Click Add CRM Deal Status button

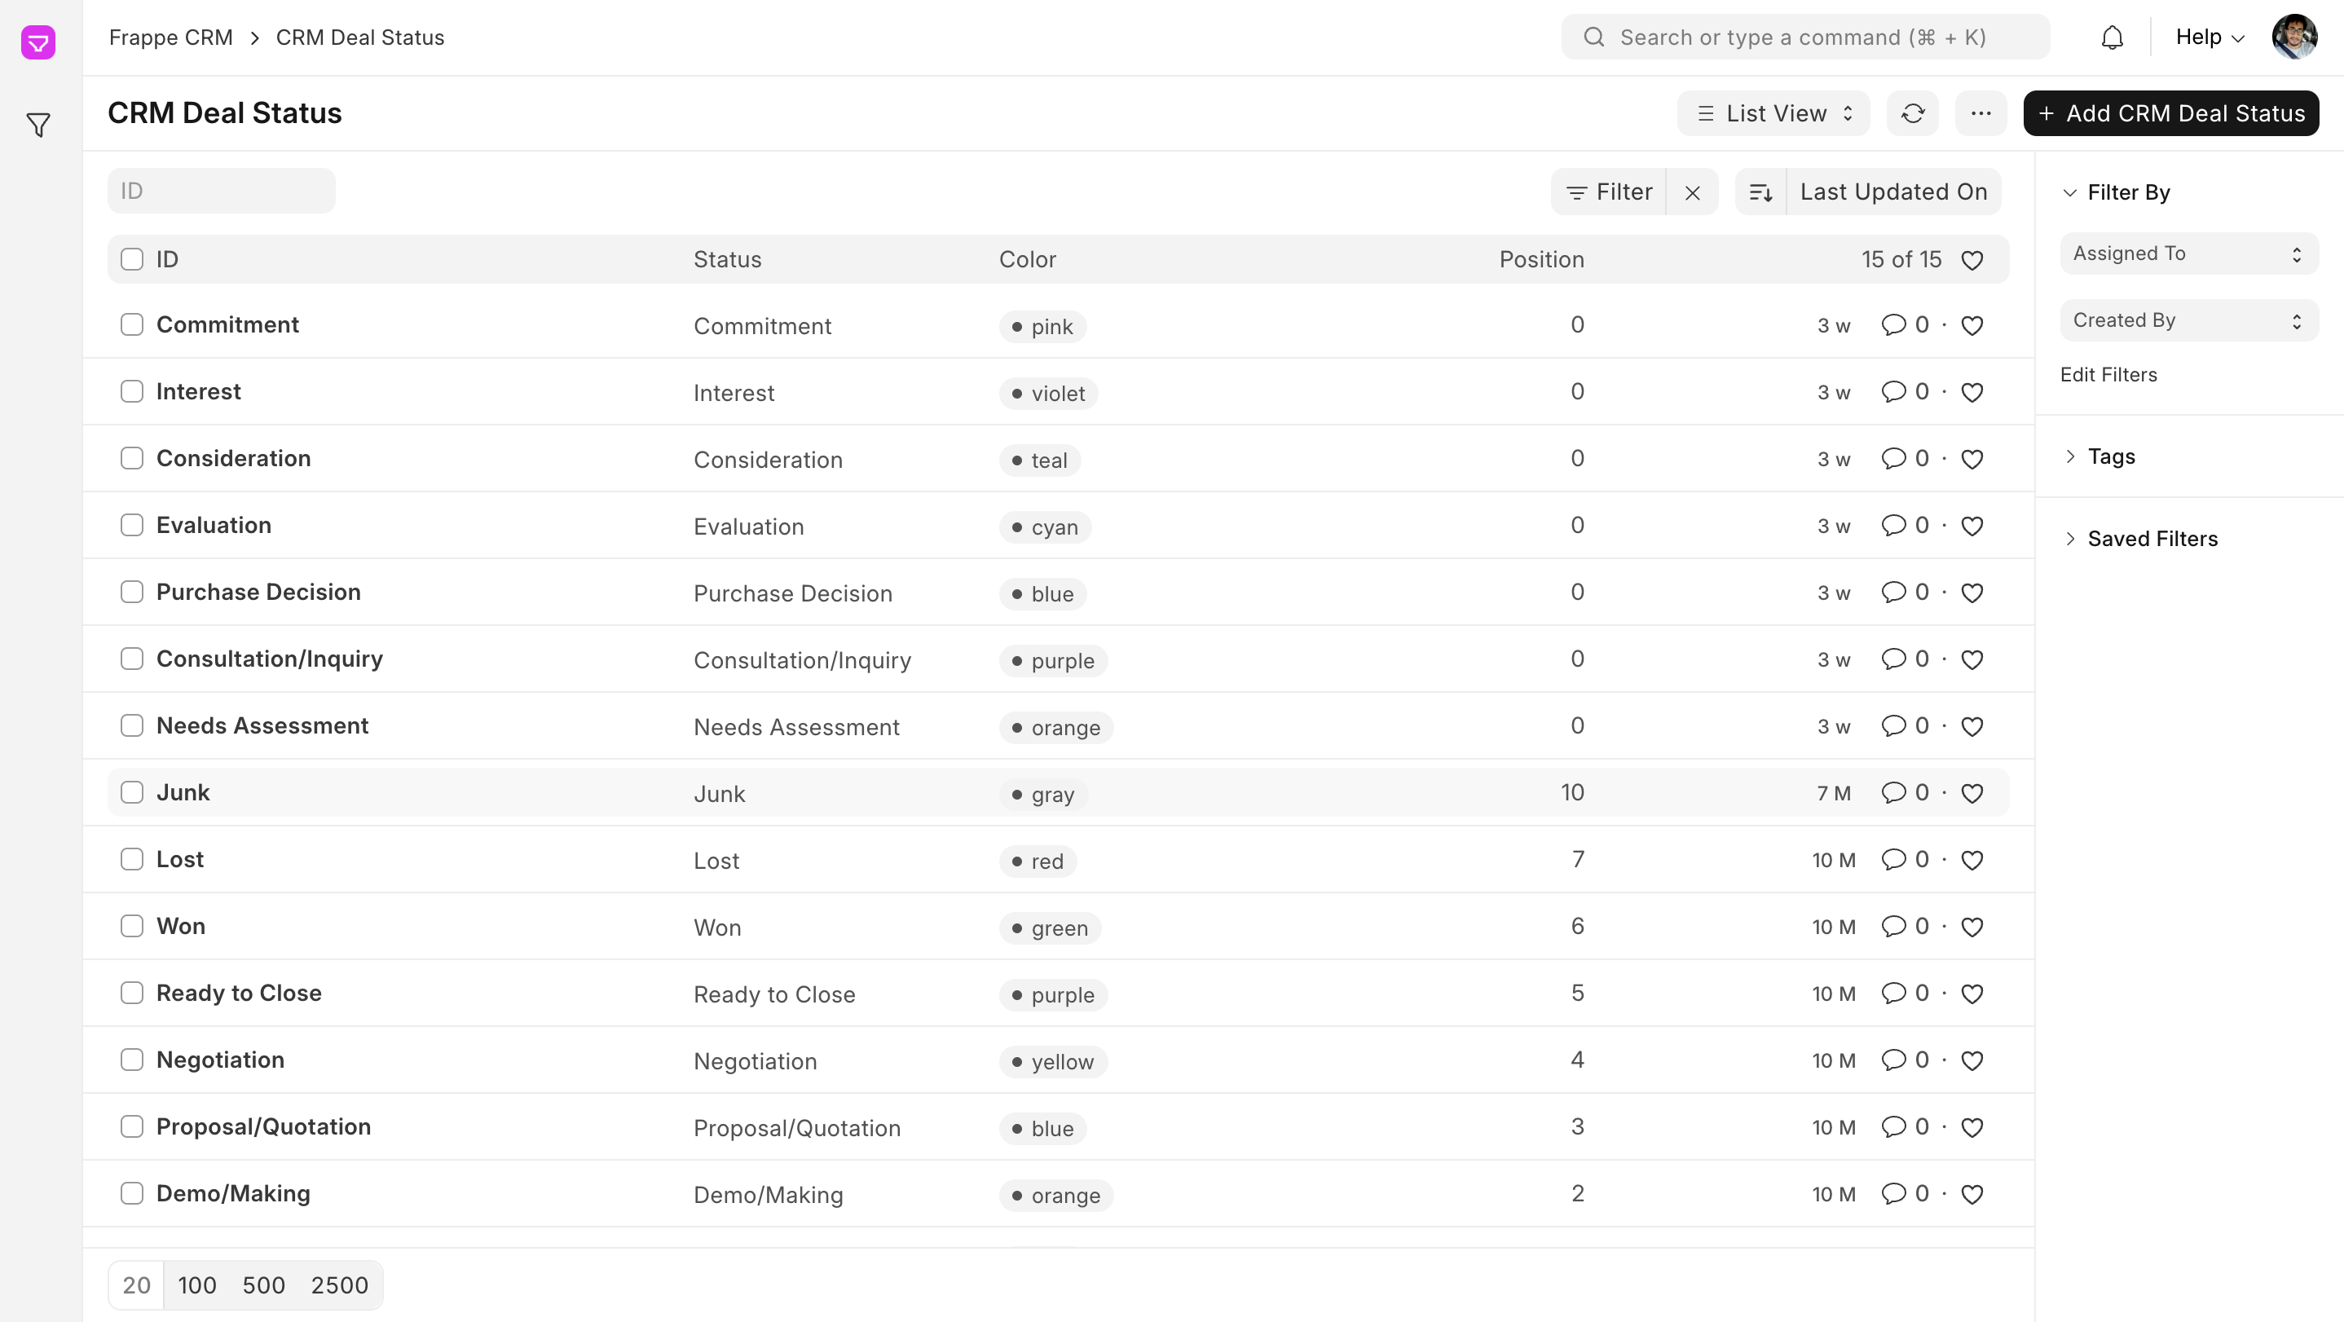click(x=2170, y=114)
